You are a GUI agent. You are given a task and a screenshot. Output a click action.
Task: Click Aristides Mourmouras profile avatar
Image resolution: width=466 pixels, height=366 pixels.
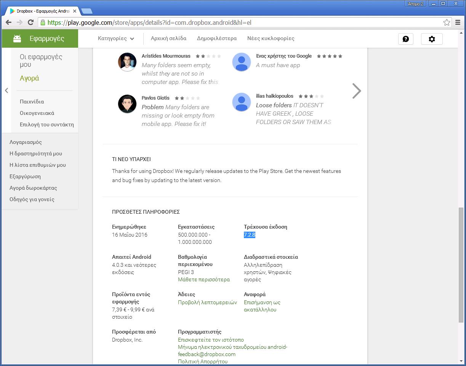[x=127, y=62]
